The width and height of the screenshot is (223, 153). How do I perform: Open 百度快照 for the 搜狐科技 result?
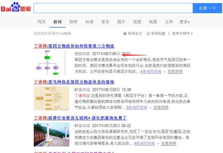175,72
